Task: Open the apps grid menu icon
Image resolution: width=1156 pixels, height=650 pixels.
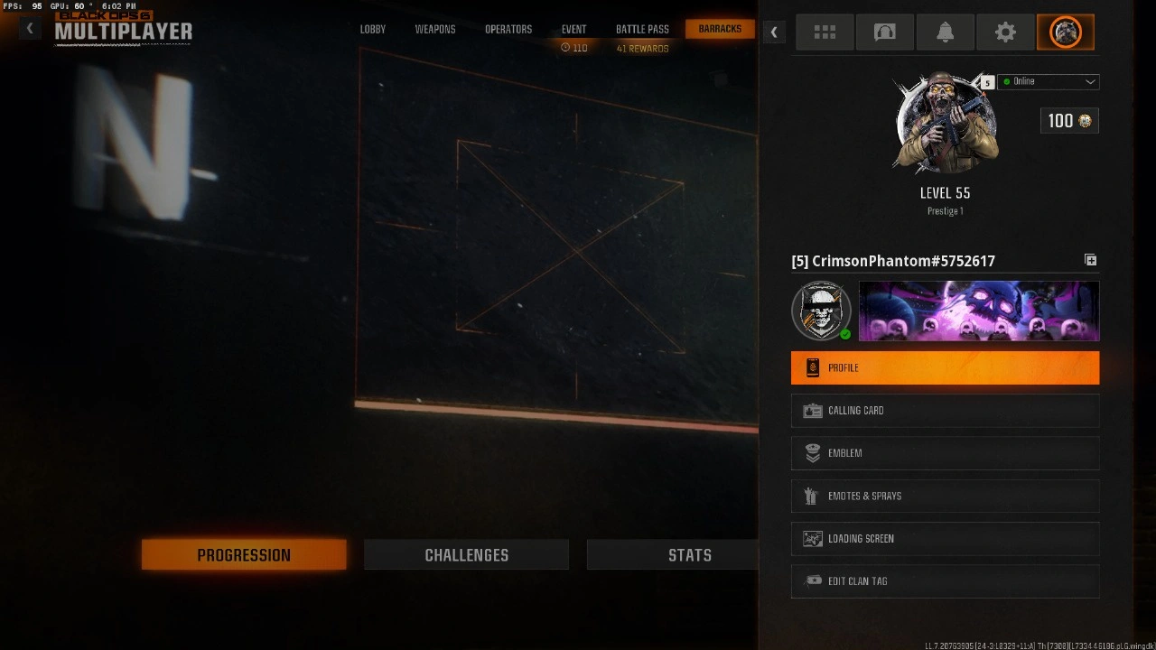Action: coord(825,32)
